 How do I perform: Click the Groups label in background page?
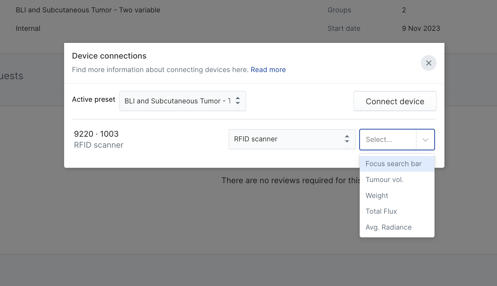339,10
